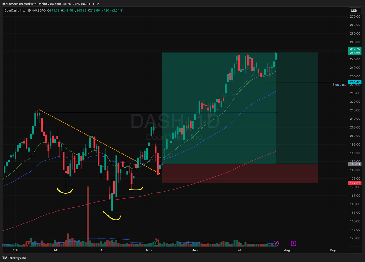
Task: Click the Feb label on the time axis
Action: (16, 250)
